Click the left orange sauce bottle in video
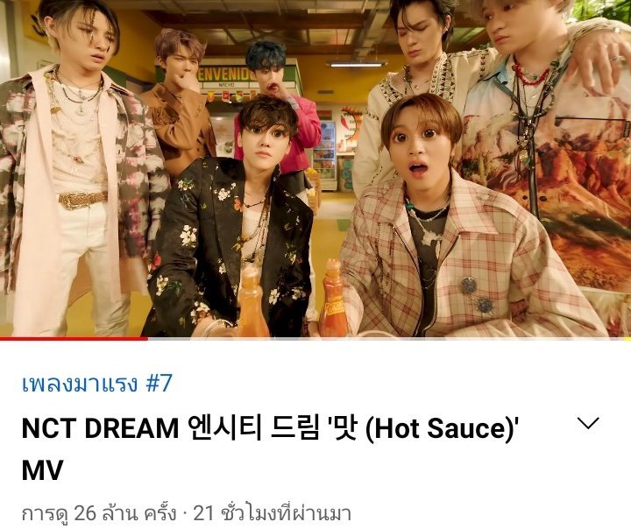This screenshot has height=529, width=631. 252,303
